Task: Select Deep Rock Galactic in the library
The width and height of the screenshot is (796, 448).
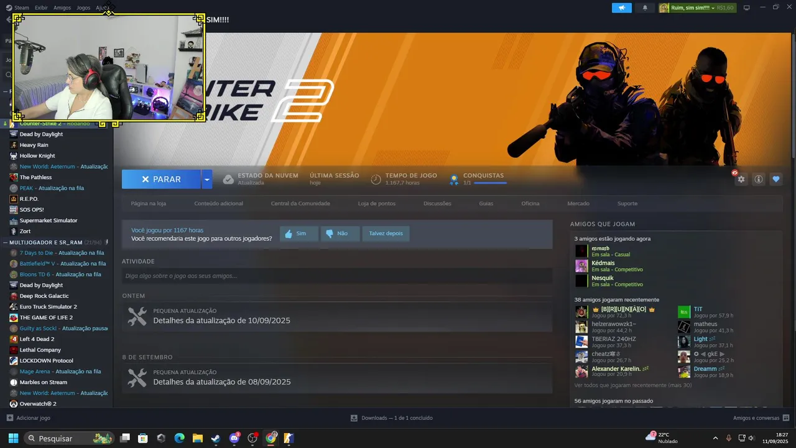Action: pyautogui.click(x=44, y=296)
